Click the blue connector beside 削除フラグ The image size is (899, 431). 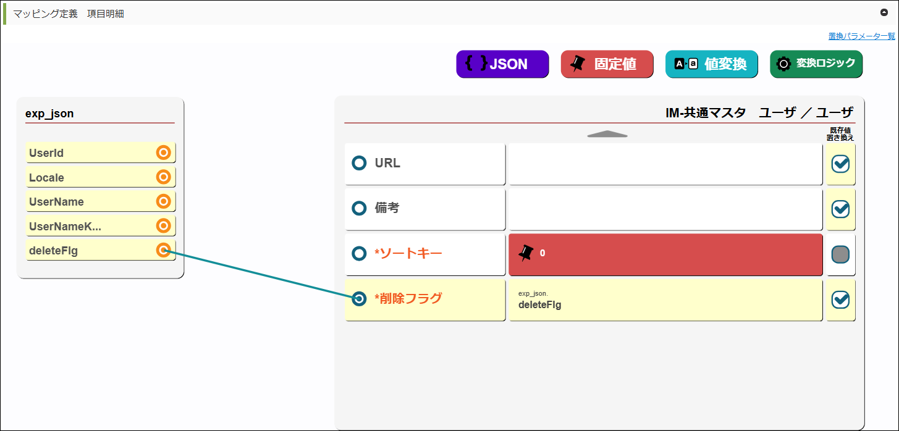click(x=359, y=299)
